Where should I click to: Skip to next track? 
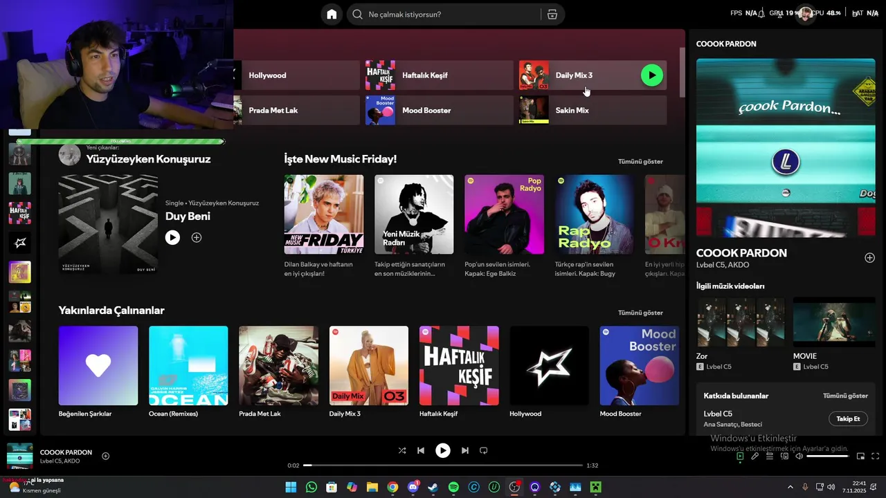point(465,450)
